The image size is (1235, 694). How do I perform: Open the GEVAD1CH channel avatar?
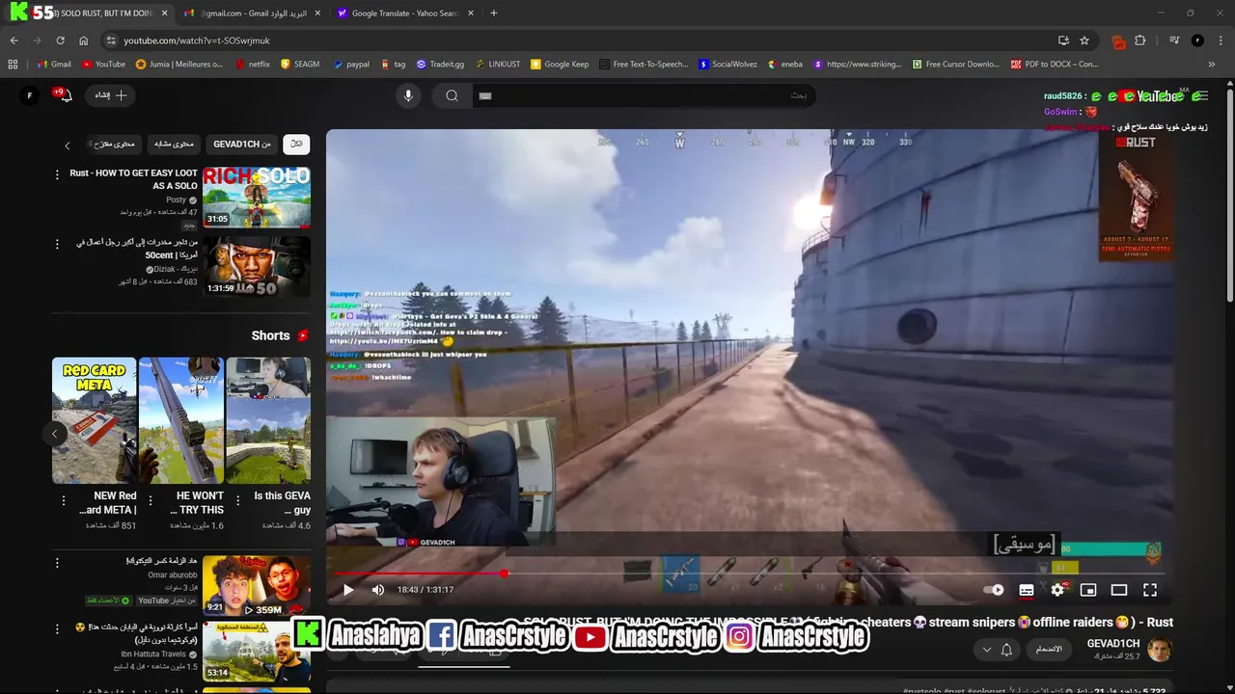(1159, 649)
